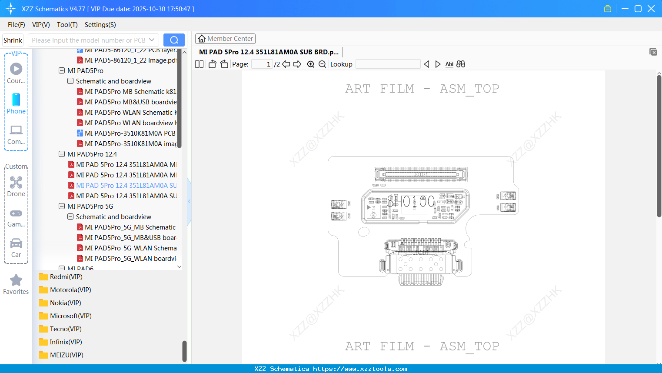Image resolution: width=662 pixels, height=373 pixels.
Task: Open the MEIZU(VIP) folder
Action: tap(61, 355)
